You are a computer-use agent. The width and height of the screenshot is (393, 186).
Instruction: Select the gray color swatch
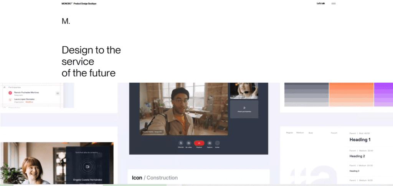tap(306, 95)
